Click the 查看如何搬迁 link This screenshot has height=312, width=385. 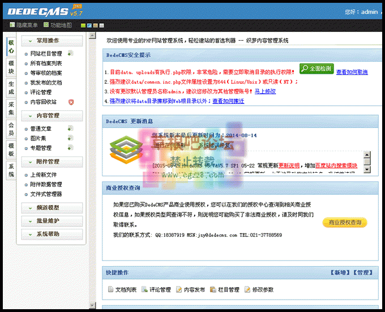pyautogui.click(x=228, y=101)
